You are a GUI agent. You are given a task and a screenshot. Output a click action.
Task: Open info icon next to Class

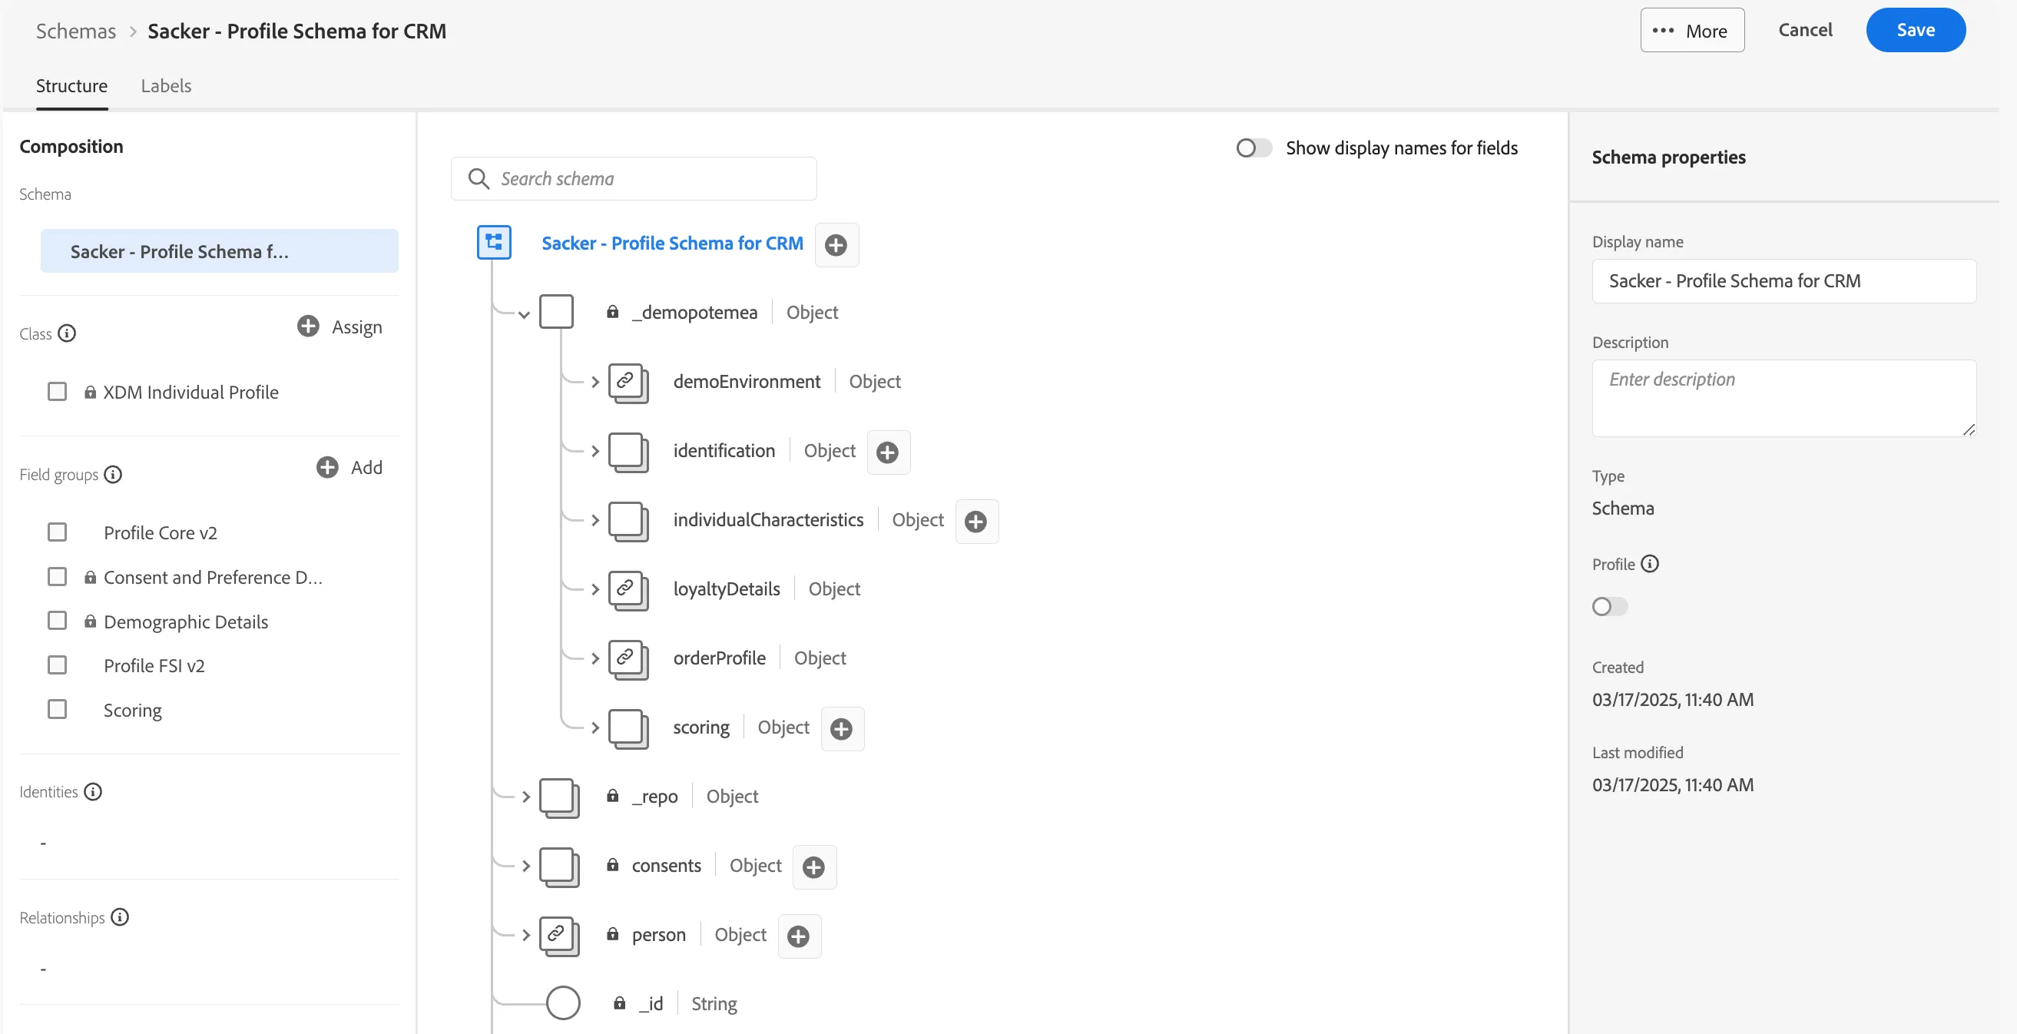(68, 333)
